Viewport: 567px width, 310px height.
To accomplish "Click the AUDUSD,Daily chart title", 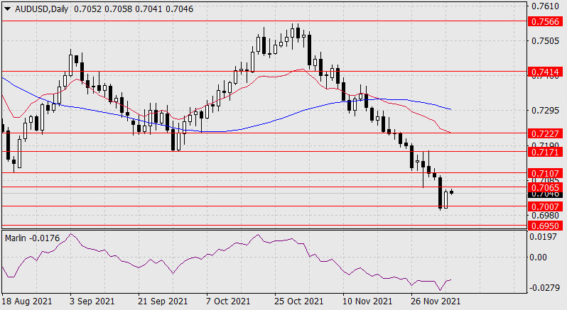I will point(42,9).
